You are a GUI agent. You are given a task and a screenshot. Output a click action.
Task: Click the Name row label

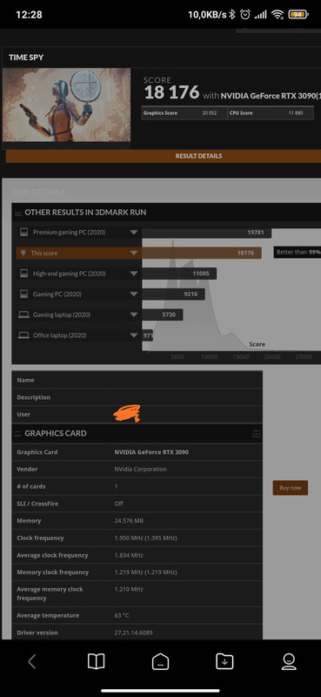pos(25,380)
